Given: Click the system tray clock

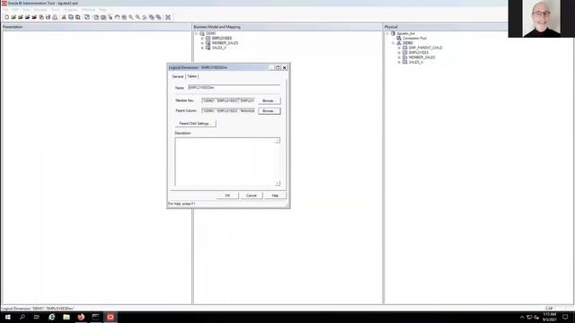Looking at the screenshot, I should click(549, 317).
